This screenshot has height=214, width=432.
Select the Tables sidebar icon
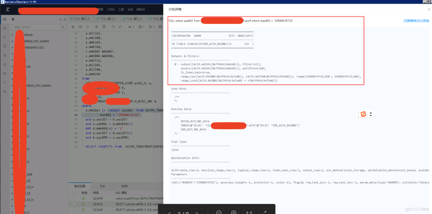pos(4,19)
